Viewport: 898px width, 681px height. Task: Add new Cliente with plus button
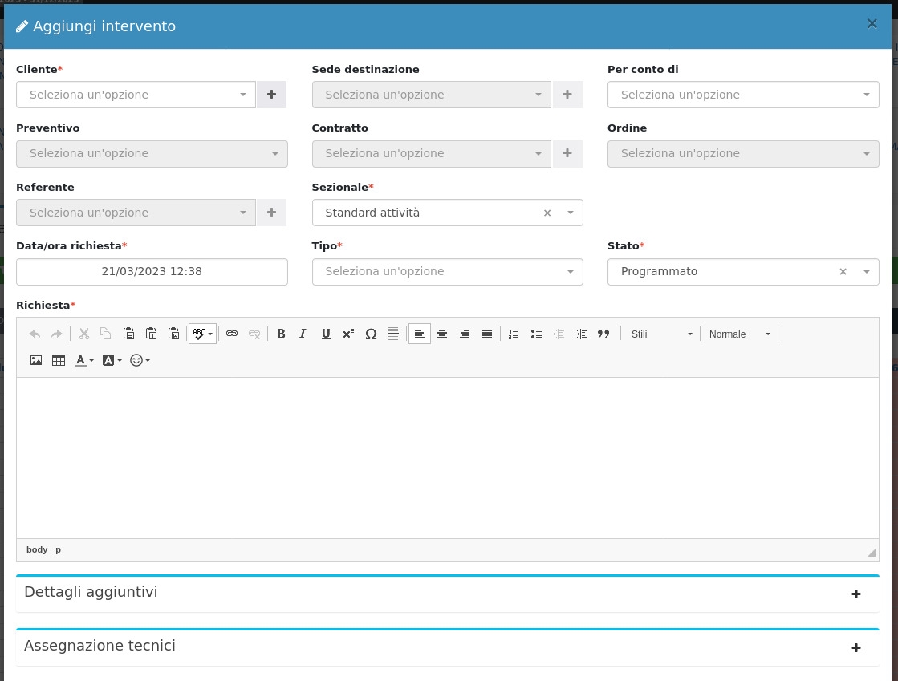coord(271,95)
